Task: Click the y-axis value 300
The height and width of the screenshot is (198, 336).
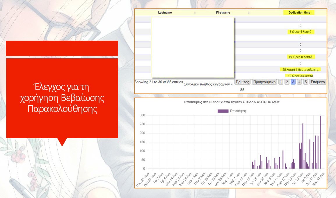Action: [142, 115]
